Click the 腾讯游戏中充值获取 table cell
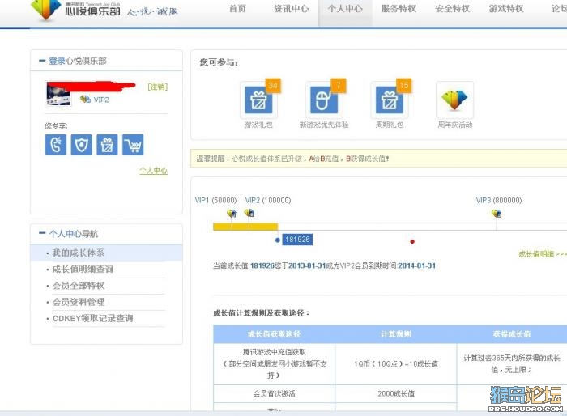567x416 pixels. click(274, 364)
